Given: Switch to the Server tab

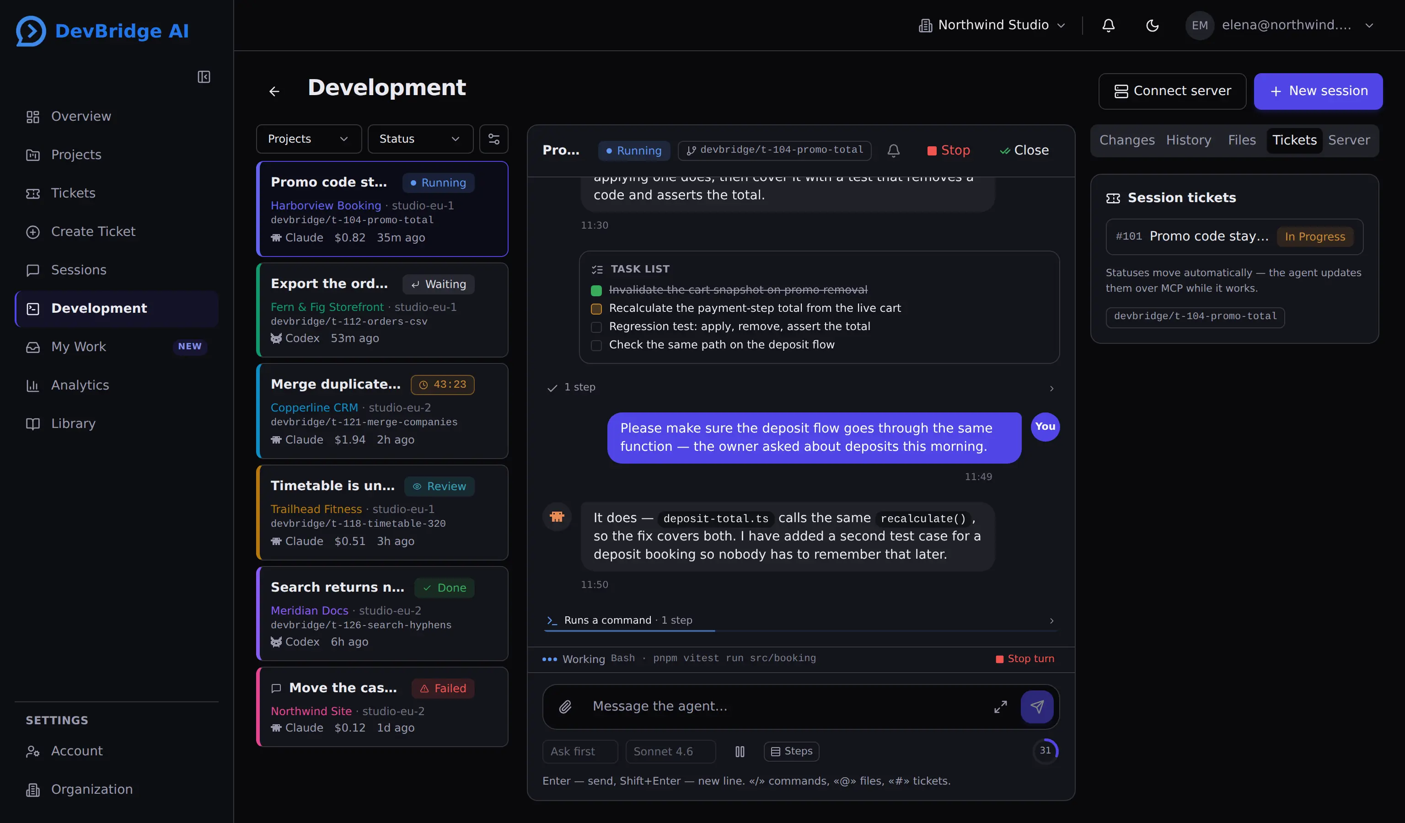Looking at the screenshot, I should (x=1348, y=140).
